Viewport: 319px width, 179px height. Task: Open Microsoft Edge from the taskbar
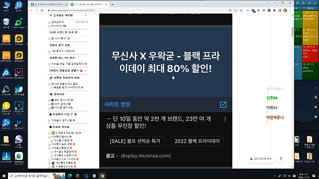click(69, 176)
